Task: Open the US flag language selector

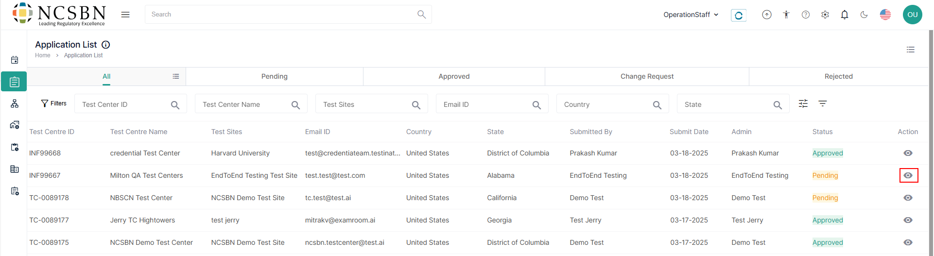Action: (885, 15)
